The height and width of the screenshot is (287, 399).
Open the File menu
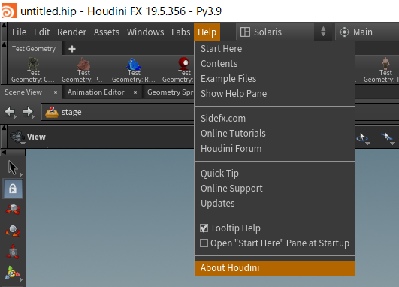point(19,32)
